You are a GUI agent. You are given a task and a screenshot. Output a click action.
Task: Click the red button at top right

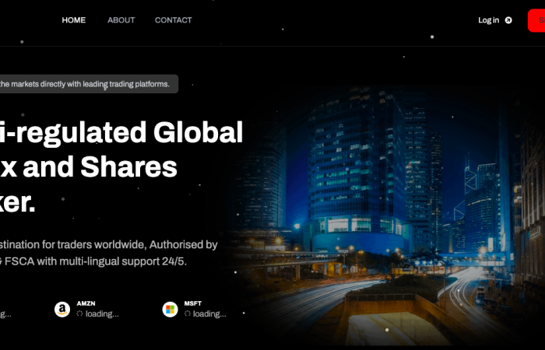tap(536, 20)
